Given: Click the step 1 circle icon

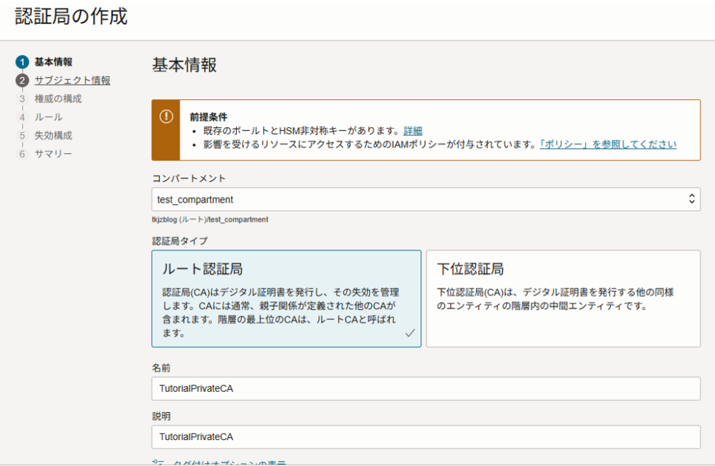Looking at the screenshot, I should pyautogui.click(x=22, y=62).
